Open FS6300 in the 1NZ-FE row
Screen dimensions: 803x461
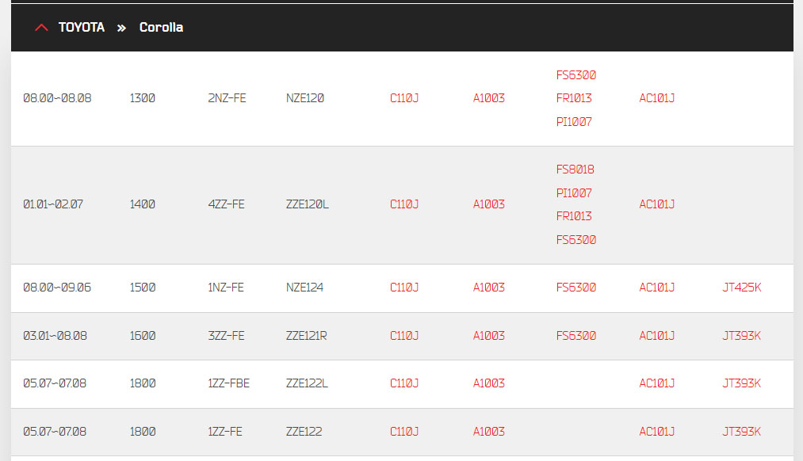tap(576, 288)
